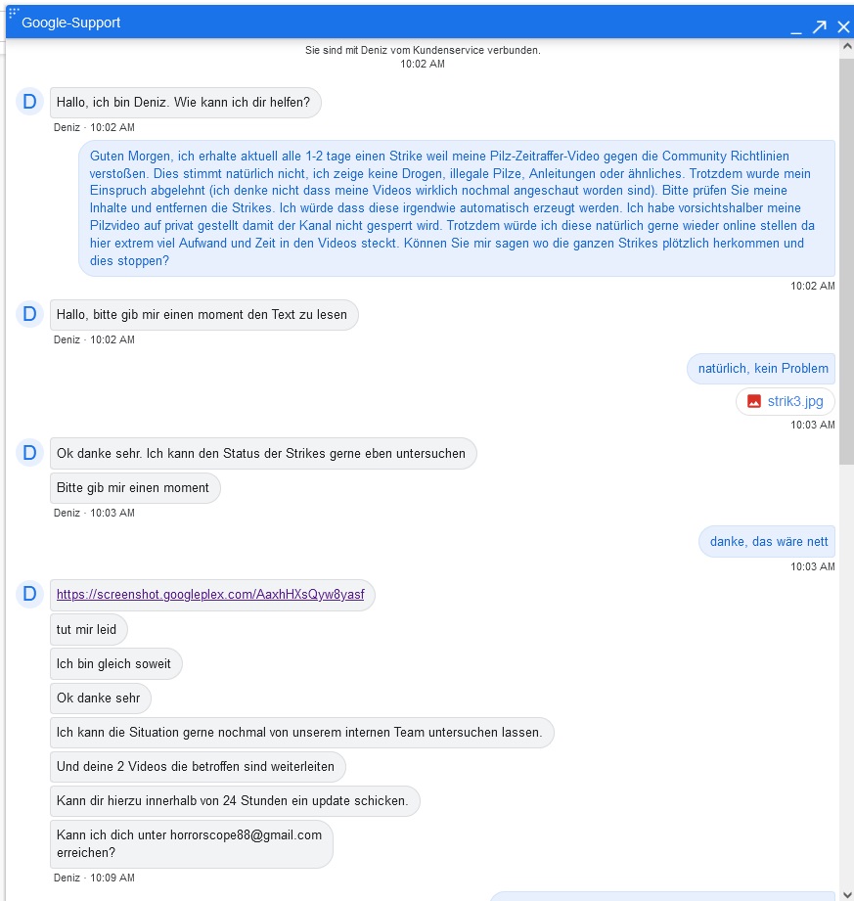The height and width of the screenshot is (901, 854).
Task: Click the chat scrollbar thumb
Action: click(x=846, y=264)
